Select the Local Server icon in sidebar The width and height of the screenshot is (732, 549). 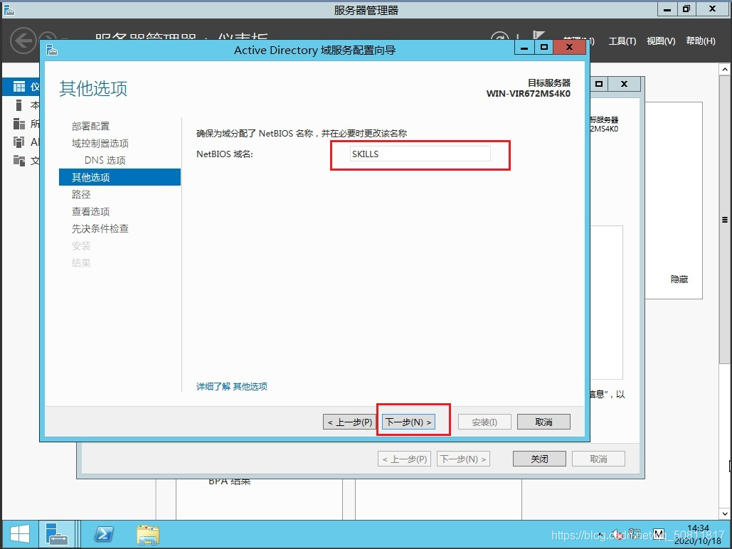click(x=19, y=105)
